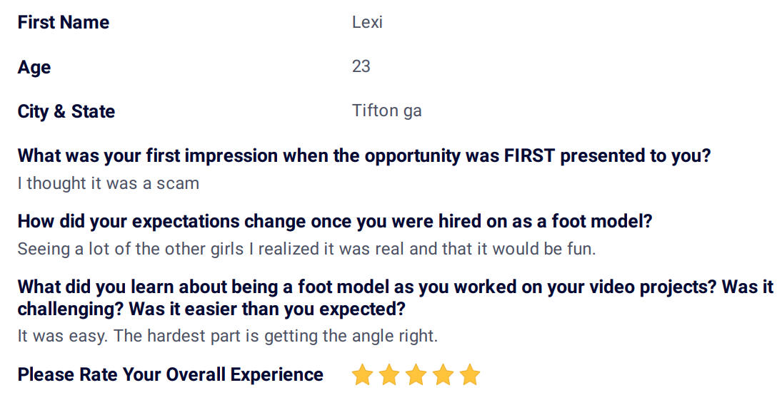Click the Please Rate Your Overall Experience label
This screenshot has width=782, height=410.
coord(171,374)
